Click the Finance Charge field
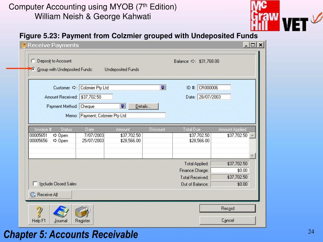 point(230,170)
